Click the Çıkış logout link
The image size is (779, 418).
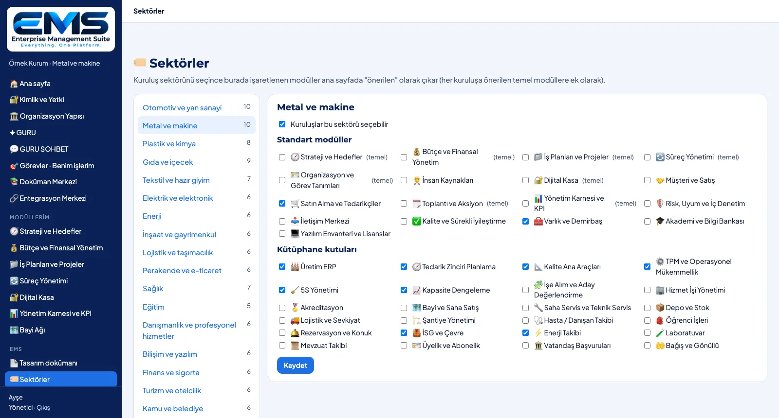[x=43, y=408]
